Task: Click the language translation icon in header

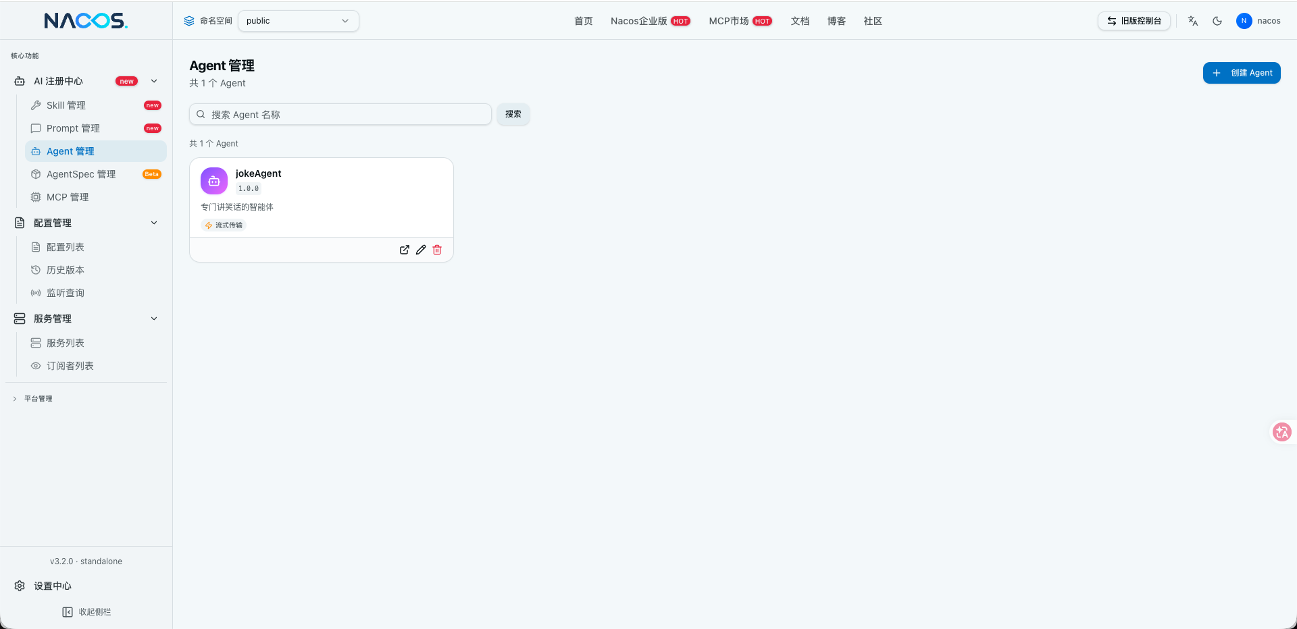Action: pyautogui.click(x=1193, y=21)
